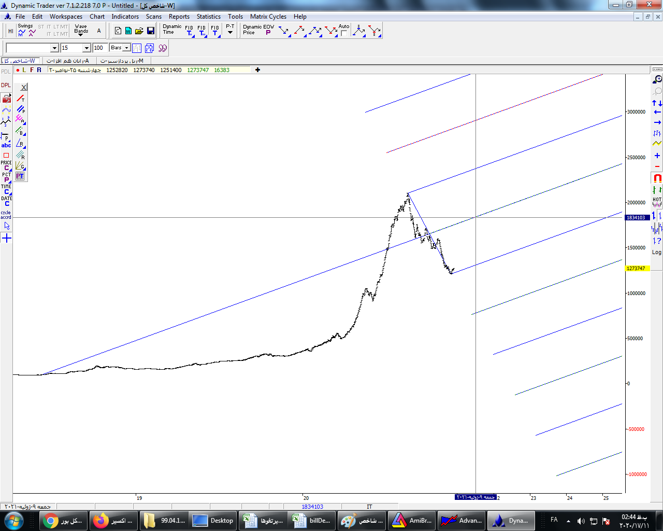The height and width of the screenshot is (531, 663).
Task: Click the plus sign on the data bar
Action: (x=257, y=70)
